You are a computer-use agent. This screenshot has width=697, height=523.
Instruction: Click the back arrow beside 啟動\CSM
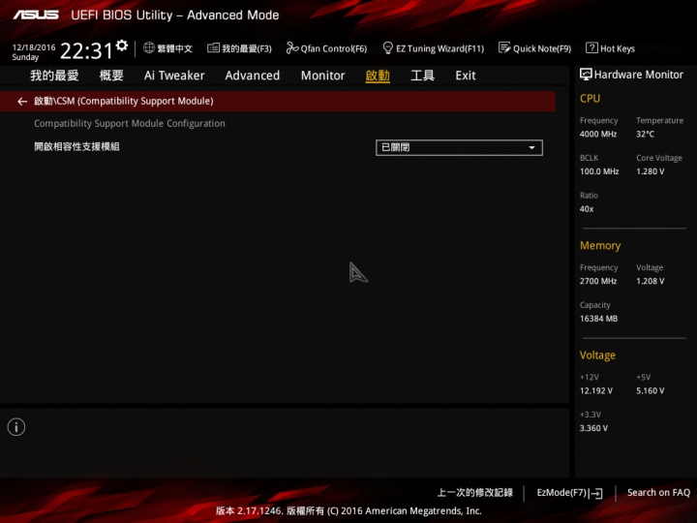point(22,102)
